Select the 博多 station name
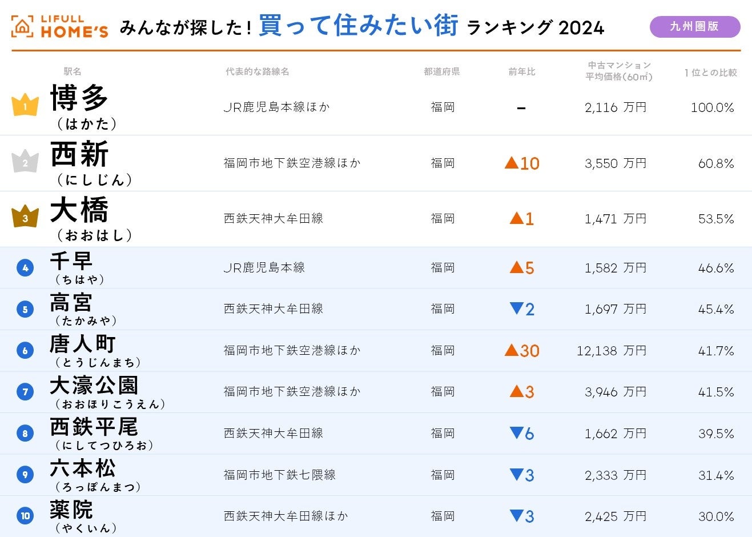 coord(79,98)
